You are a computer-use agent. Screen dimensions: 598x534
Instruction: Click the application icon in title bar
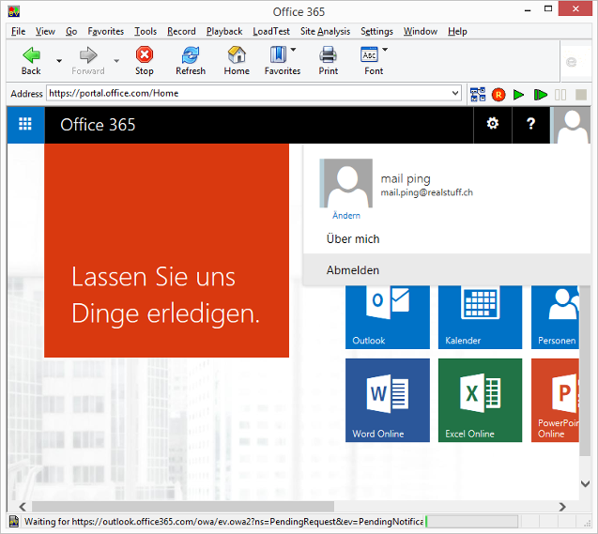coord(14,11)
